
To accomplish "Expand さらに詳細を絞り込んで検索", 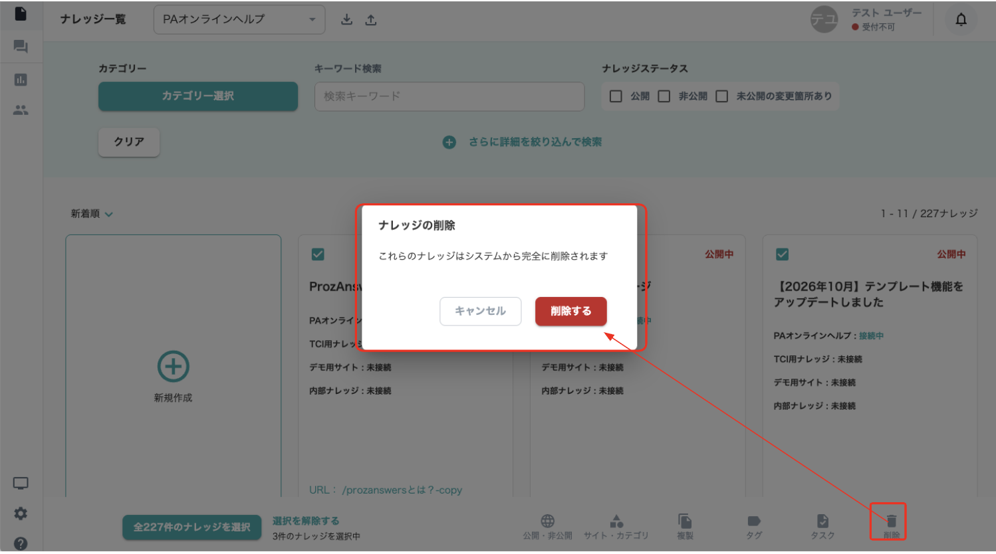I will 522,142.
